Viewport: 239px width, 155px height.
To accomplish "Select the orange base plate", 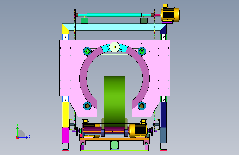I will 114,139.
